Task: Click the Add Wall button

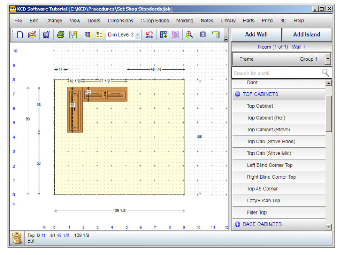Action: [x=257, y=34]
